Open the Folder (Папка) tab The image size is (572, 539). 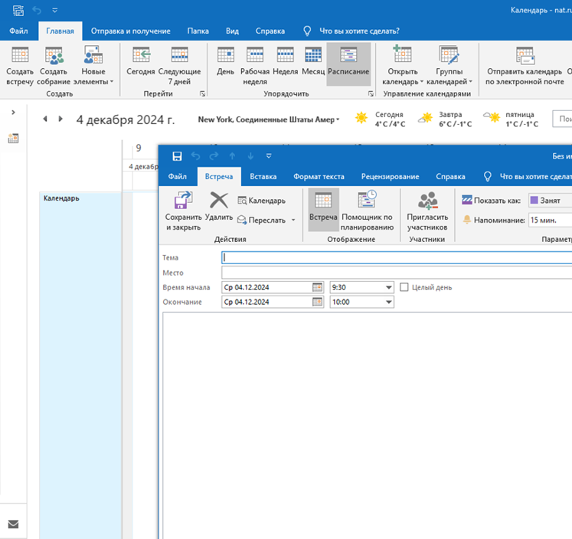click(198, 31)
